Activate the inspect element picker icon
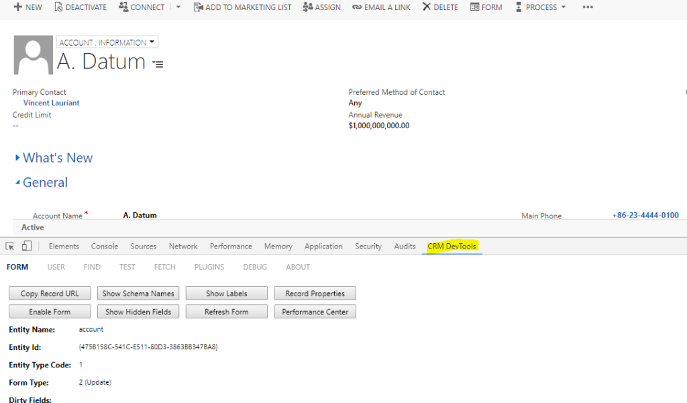This screenshot has width=687, height=403. 9,246
